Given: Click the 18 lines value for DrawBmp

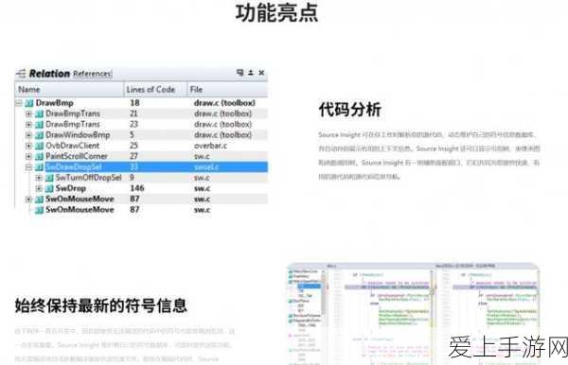Looking at the screenshot, I should 134,103.
